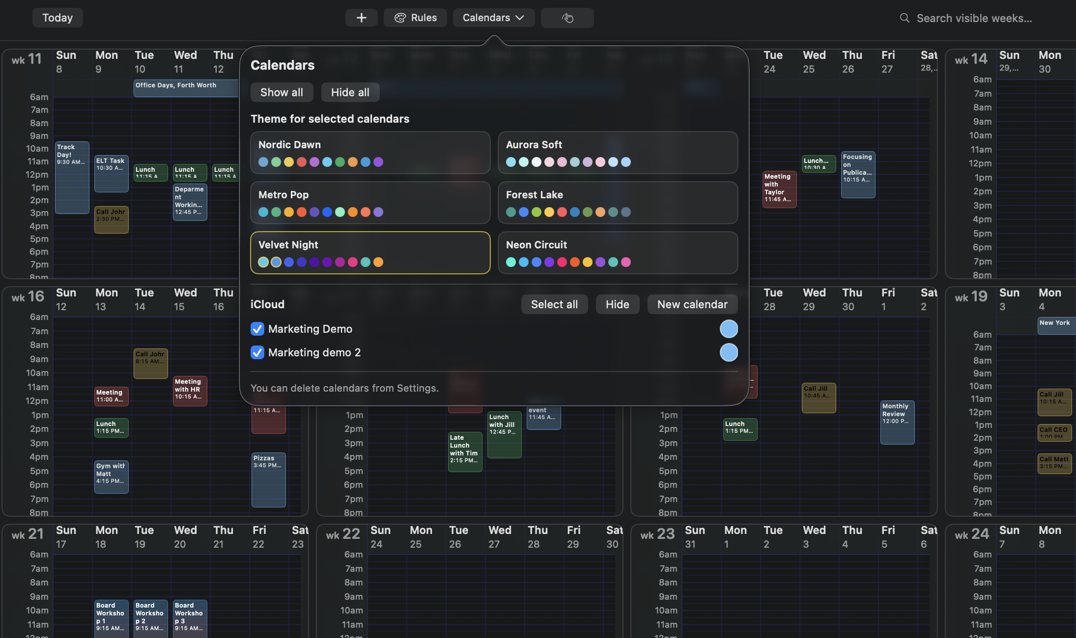Click the orange dot in the Velvet Night theme
Screen dimensions: 1076x638
click(378, 262)
